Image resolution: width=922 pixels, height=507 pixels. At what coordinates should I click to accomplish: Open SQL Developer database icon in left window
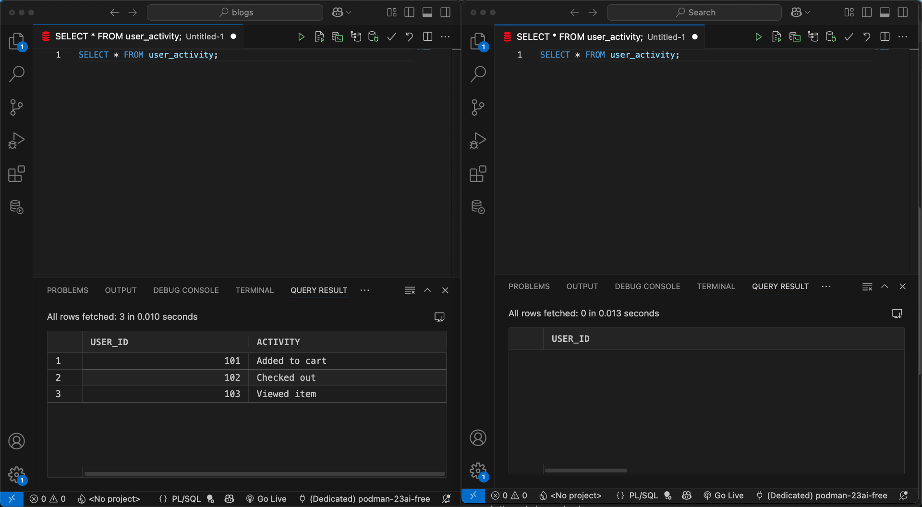pos(17,207)
